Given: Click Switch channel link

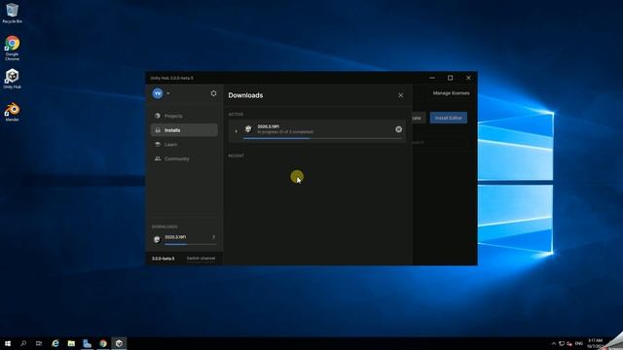Looking at the screenshot, I should [x=201, y=259].
